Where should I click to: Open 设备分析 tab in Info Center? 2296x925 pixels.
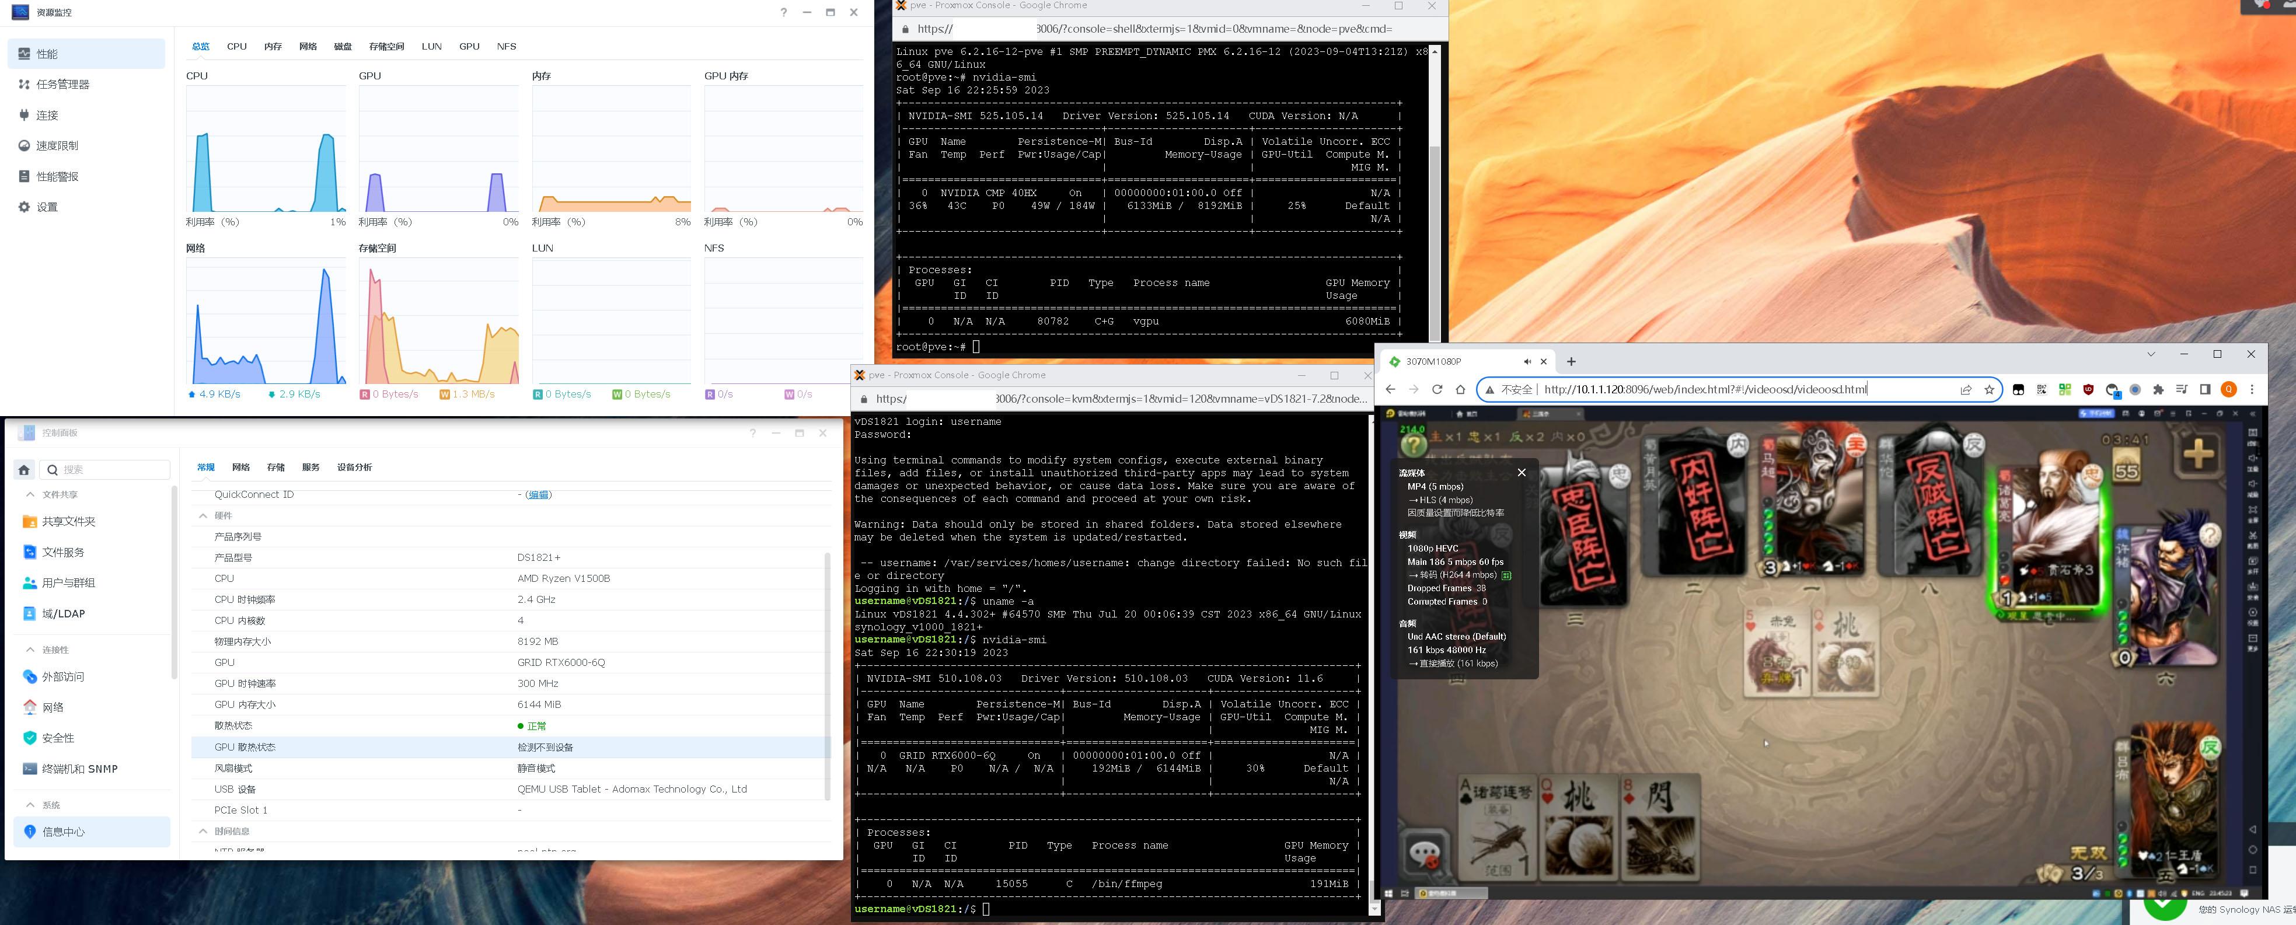click(355, 467)
